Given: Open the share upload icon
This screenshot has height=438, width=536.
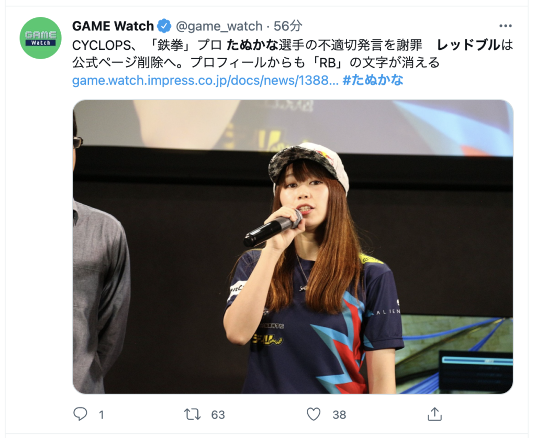Looking at the screenshot, I should (434, 414).
